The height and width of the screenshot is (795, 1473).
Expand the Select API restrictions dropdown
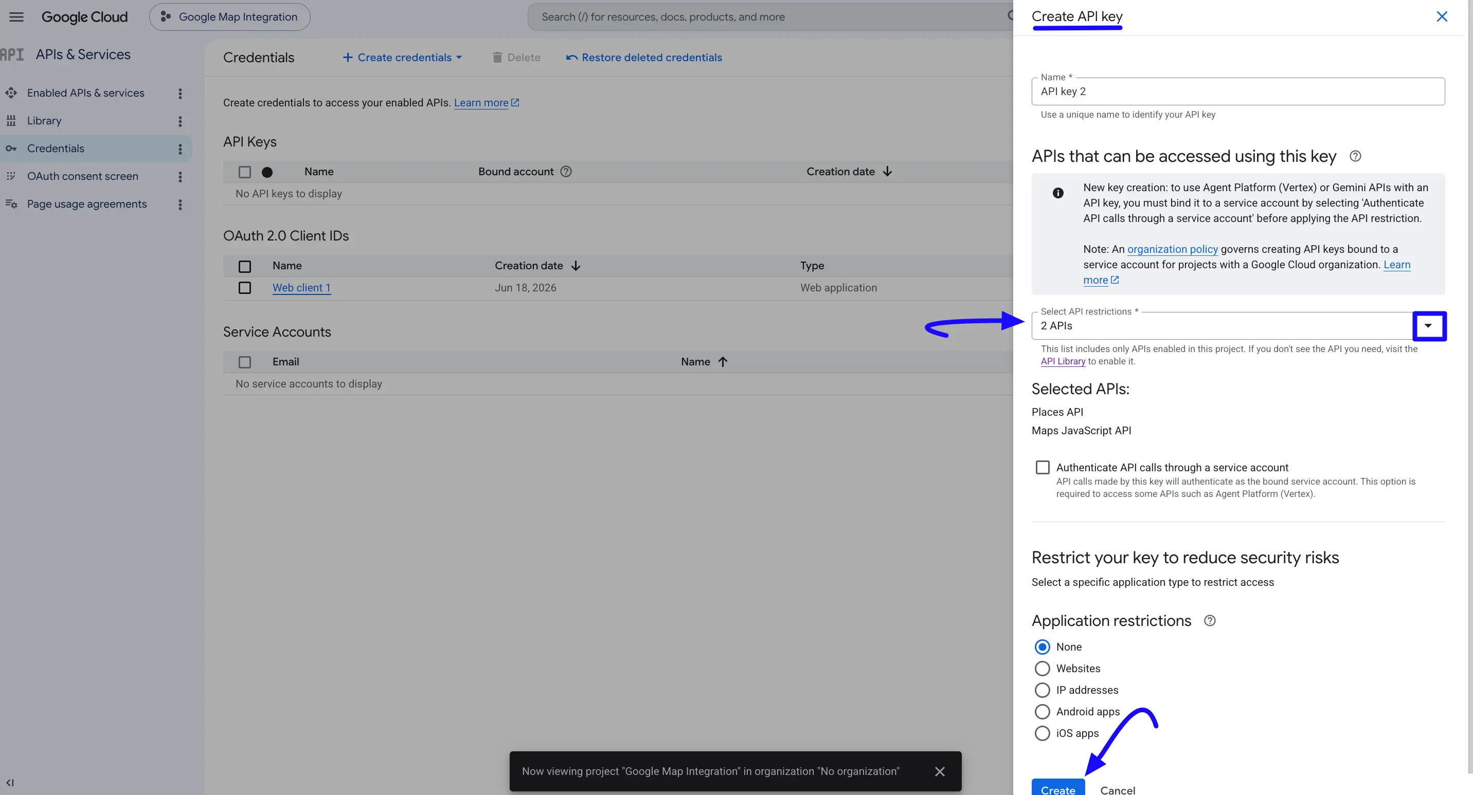[1428, 326]
